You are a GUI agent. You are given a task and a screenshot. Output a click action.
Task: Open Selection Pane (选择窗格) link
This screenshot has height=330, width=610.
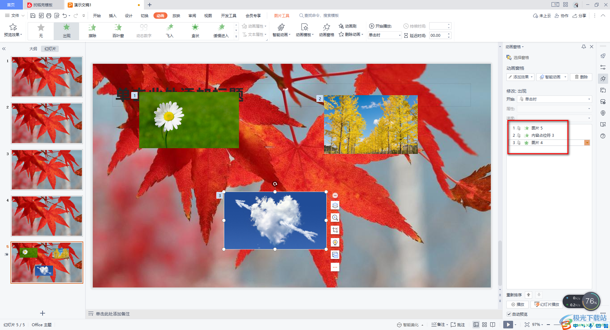click(x=518, y=57)
